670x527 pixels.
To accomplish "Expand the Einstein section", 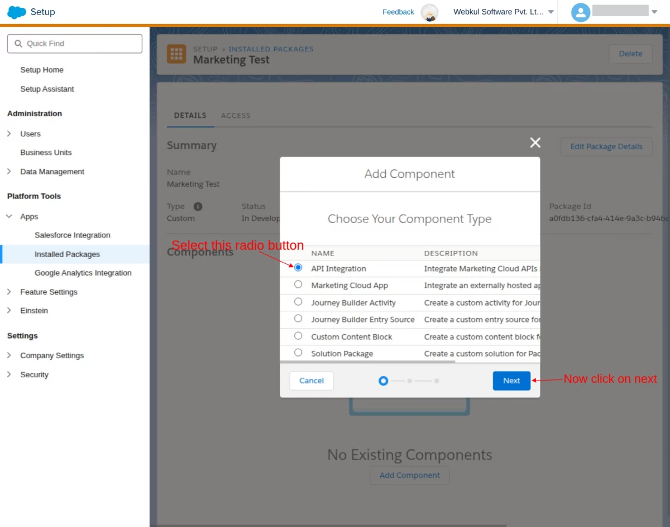I will point(9,310).
